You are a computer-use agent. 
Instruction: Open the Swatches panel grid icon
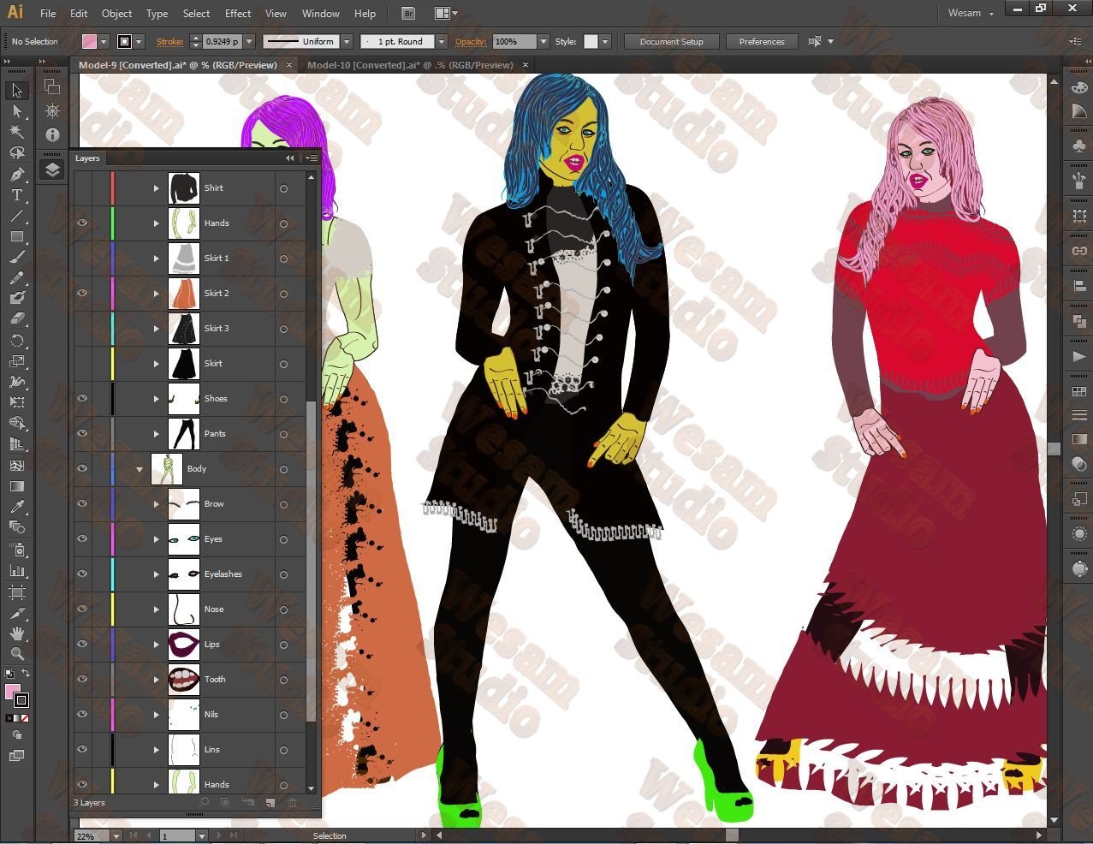click(1079, 391)
